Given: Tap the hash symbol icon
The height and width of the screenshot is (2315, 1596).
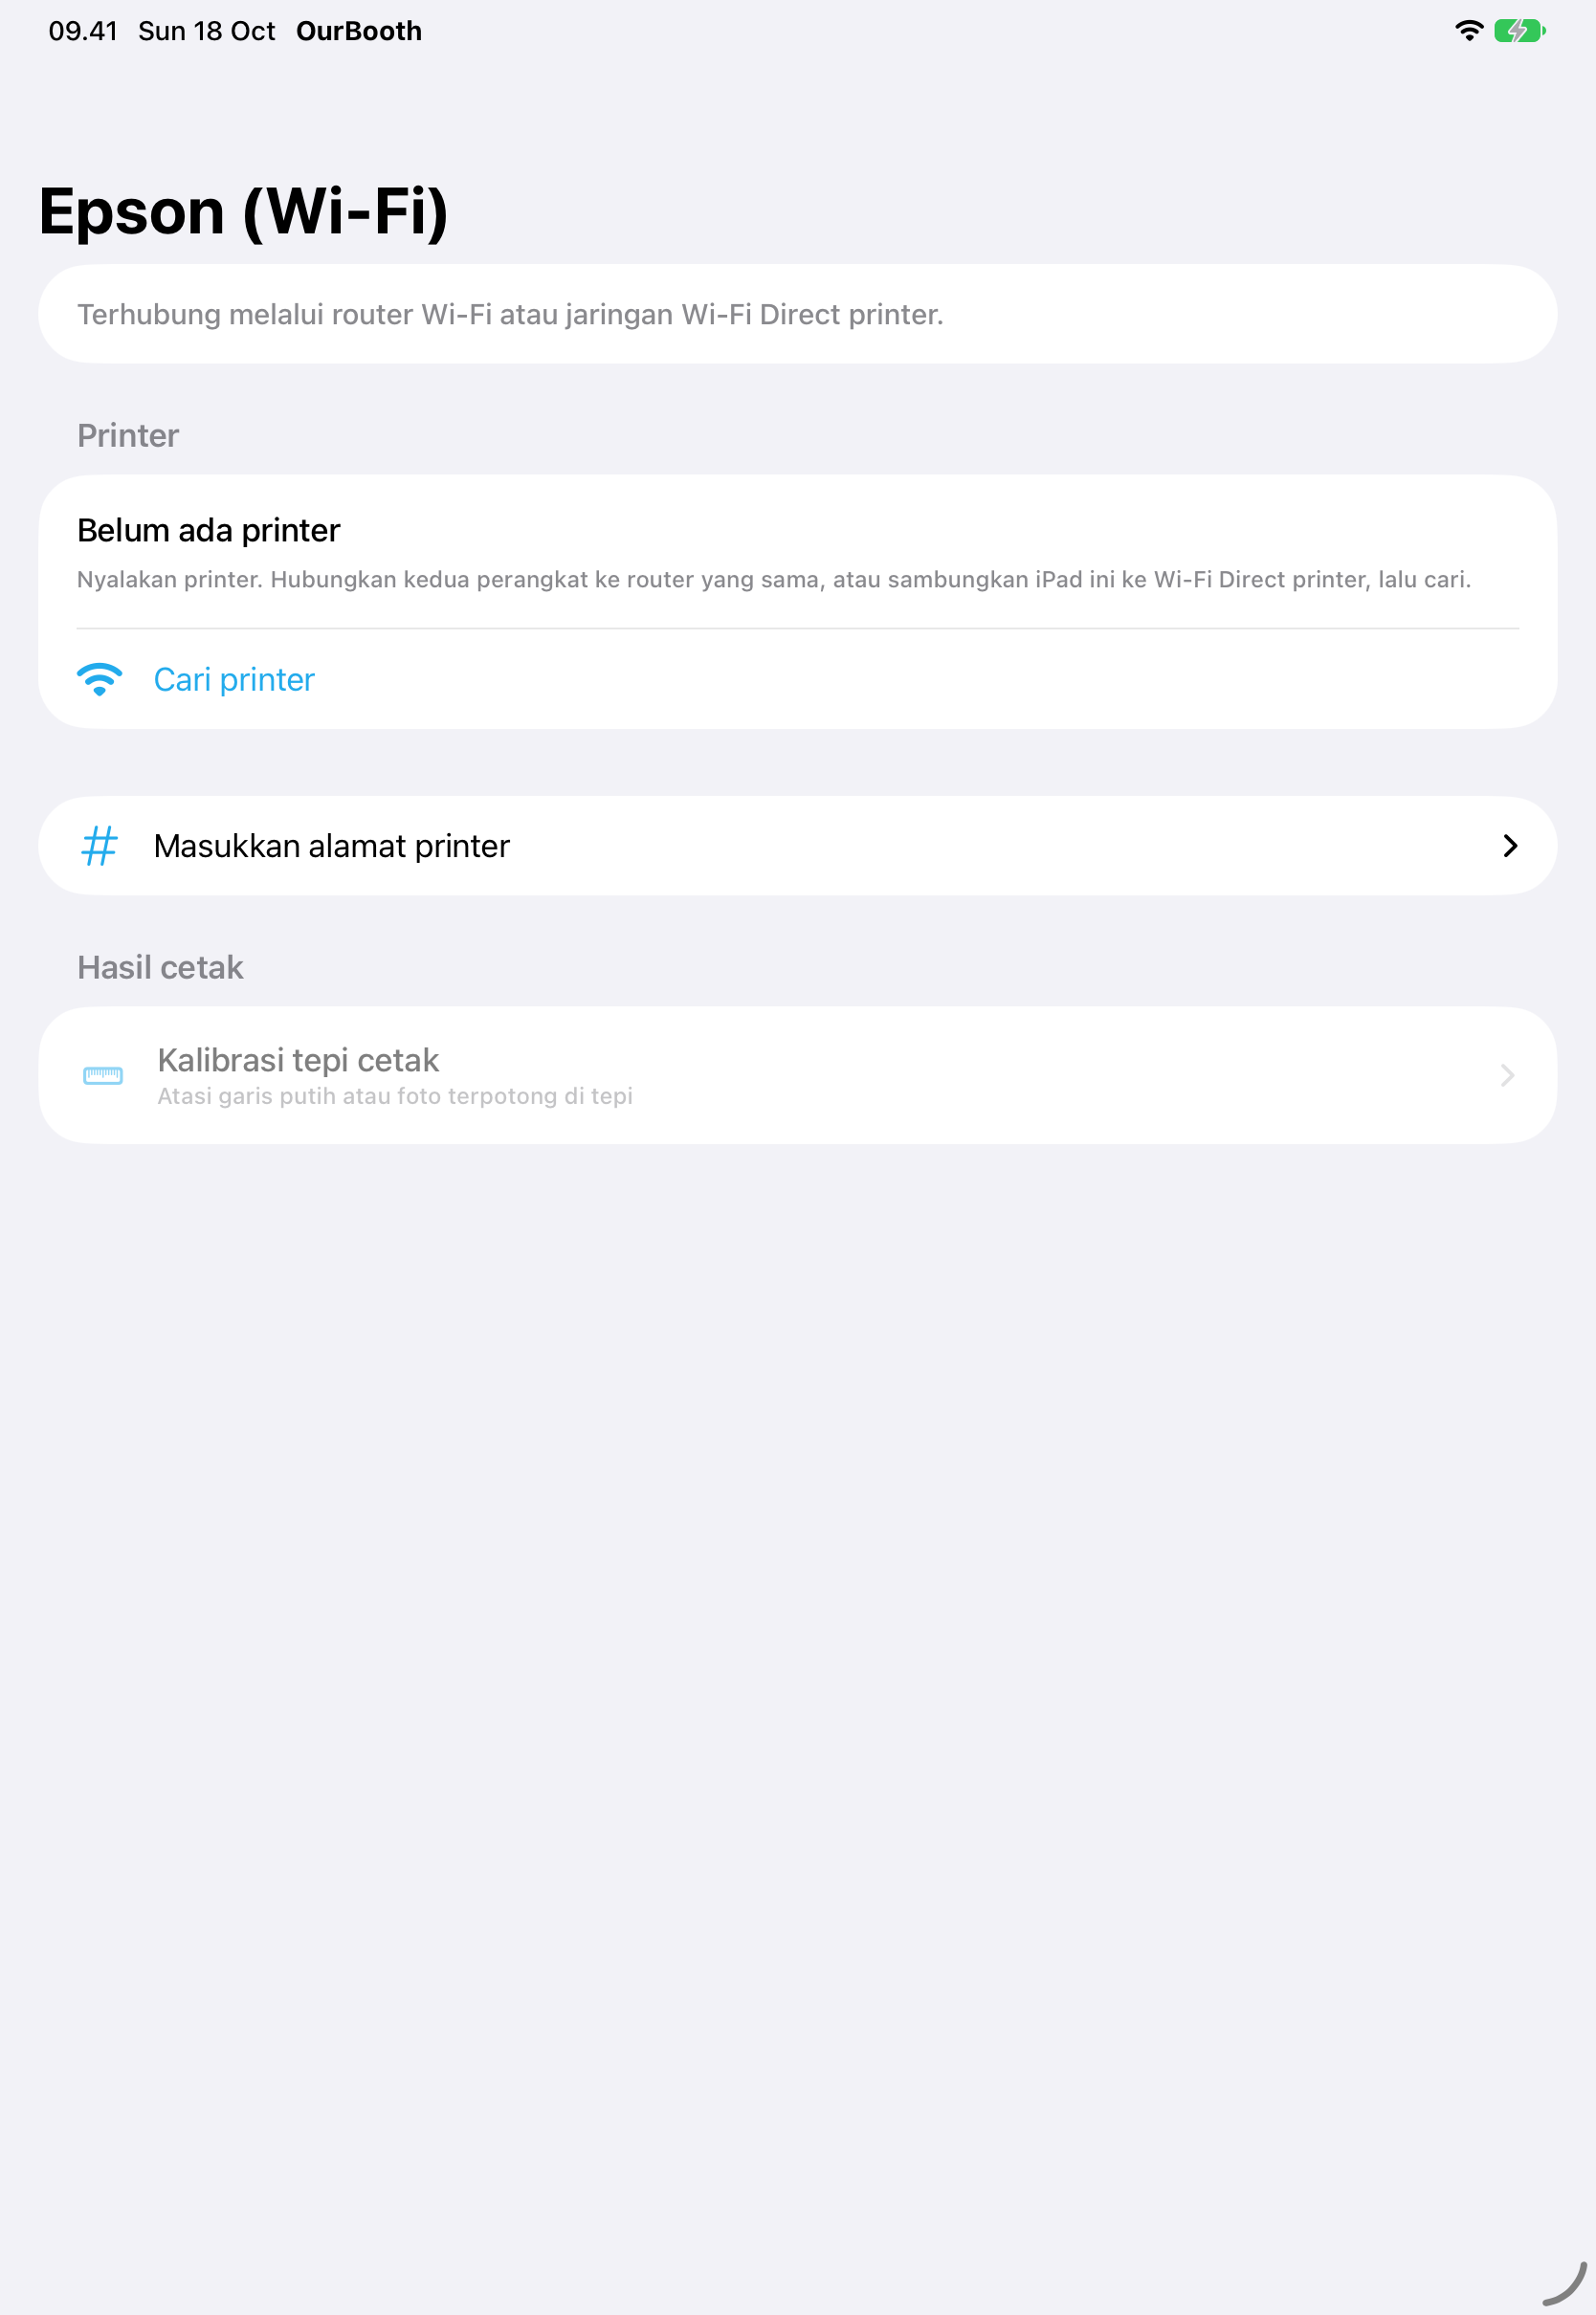Looking at the screenshot, I should pos(99,846).
